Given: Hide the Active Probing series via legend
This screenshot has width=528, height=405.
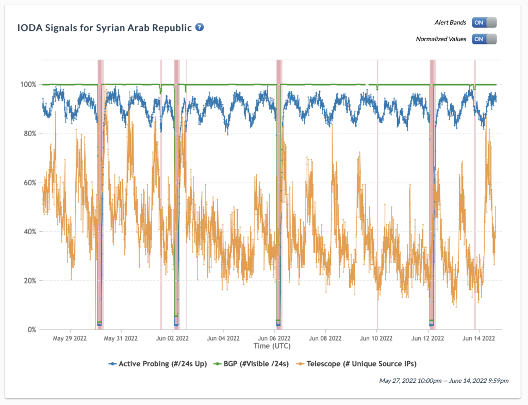Looking at the screenshot, I should 157,364.
